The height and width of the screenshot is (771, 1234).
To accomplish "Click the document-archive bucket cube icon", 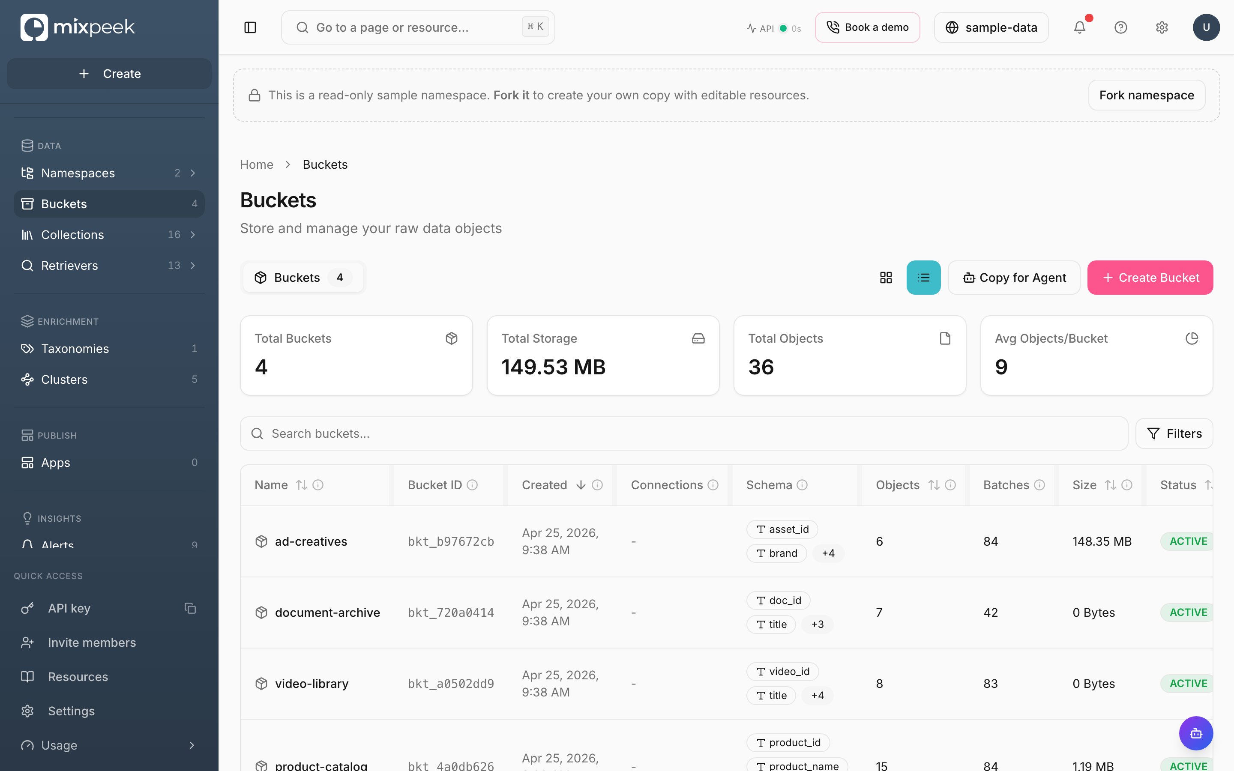I will coord(261,613).
